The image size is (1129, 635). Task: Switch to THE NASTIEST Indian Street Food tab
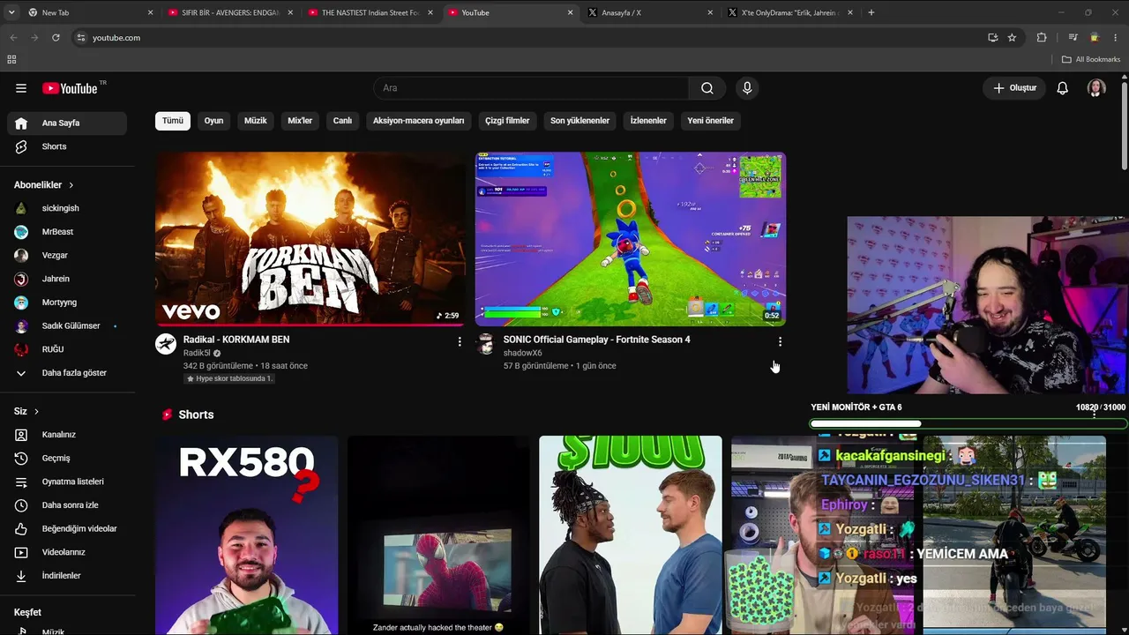(369, 12)
